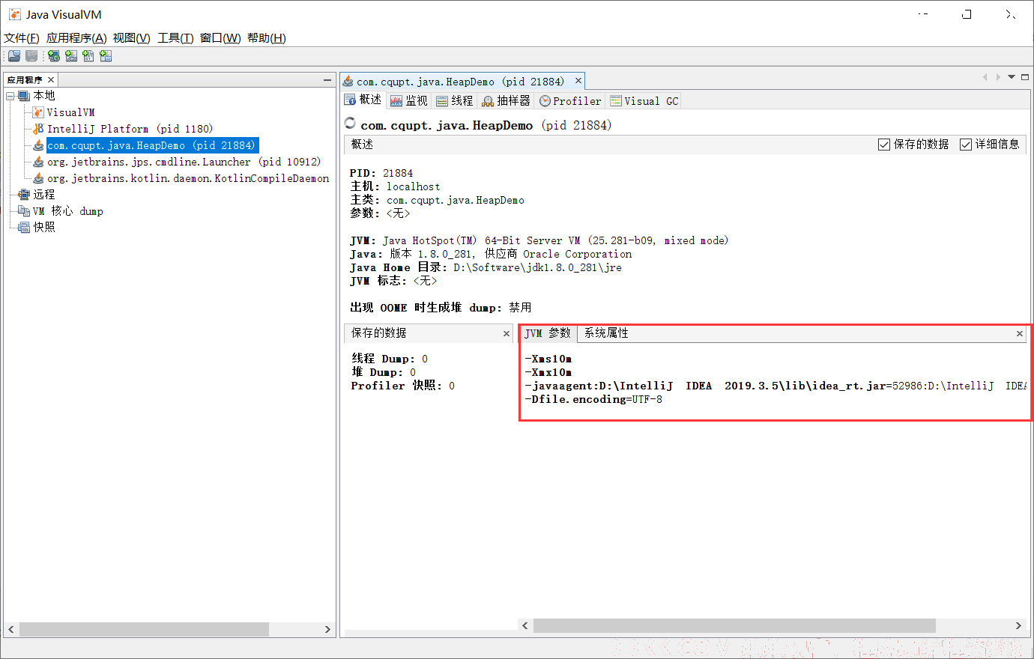
Task: Switch to the 监视 tab
Action: point(408,100)
